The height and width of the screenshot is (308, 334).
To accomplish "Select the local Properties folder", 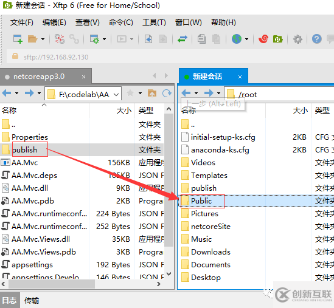I will pyautogui.click(x=30, y=137).
